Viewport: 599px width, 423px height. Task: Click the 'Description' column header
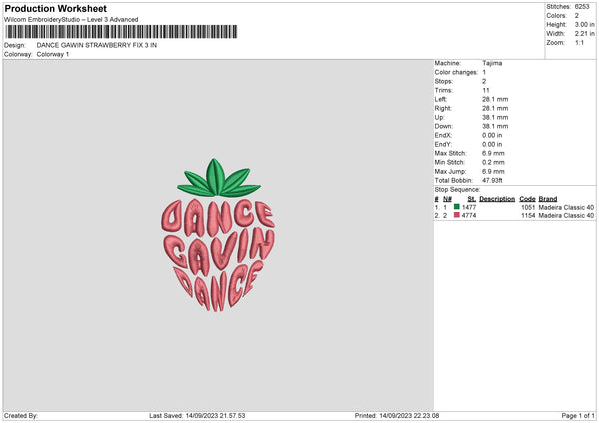497,199
